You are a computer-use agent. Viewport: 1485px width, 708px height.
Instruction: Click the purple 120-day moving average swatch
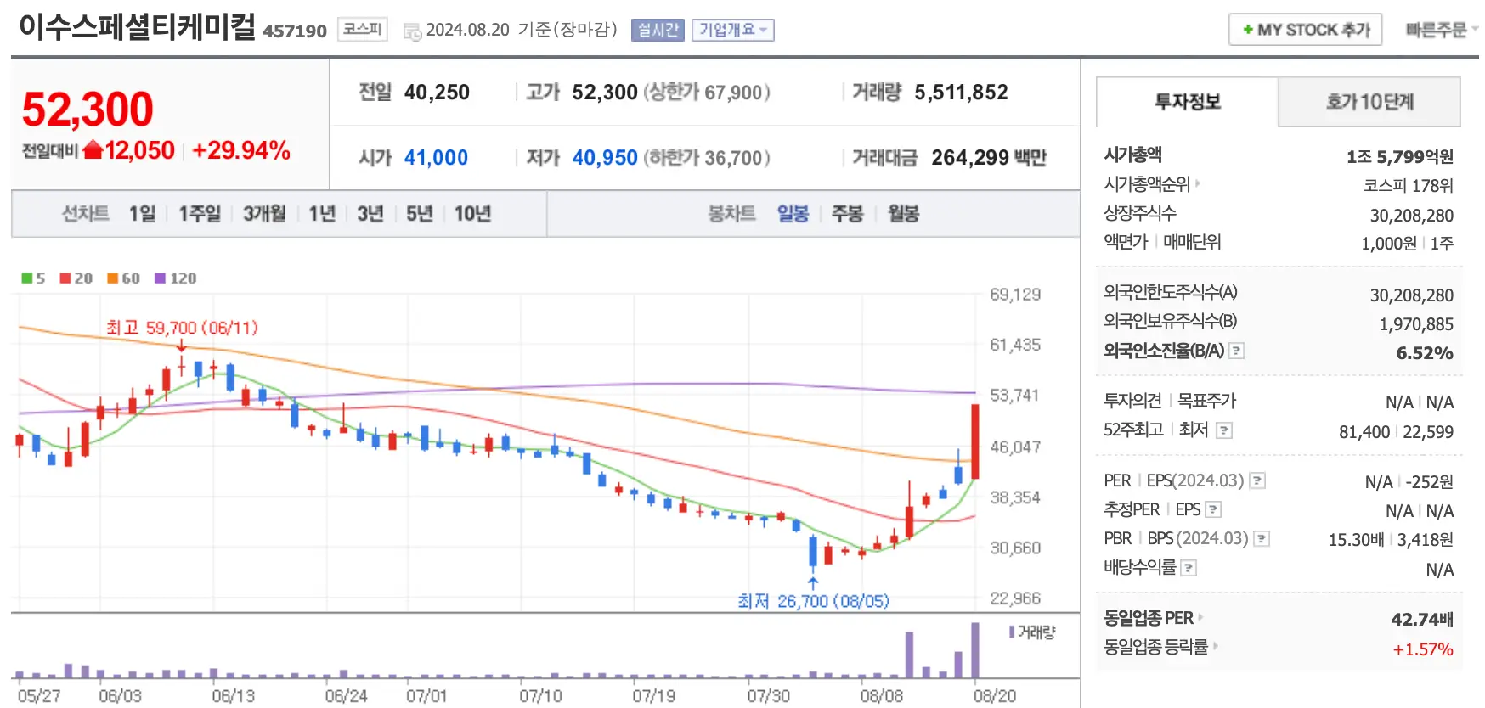(160, 278)
